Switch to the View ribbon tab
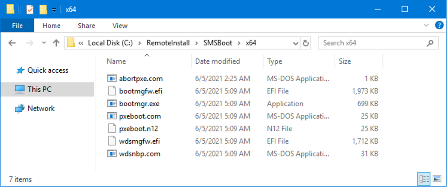The height and width of the screenshot is (187, 447). coord(120,25)
